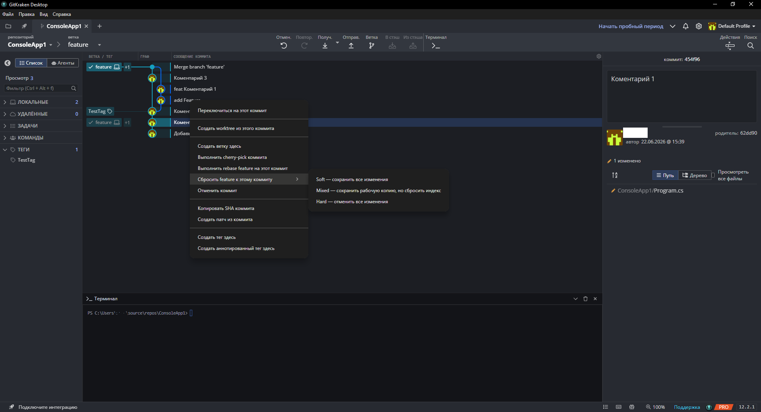Screen dimensions: 761x412
Task: Toggle the Терминал toolbar icon
Action: (436, 46)
